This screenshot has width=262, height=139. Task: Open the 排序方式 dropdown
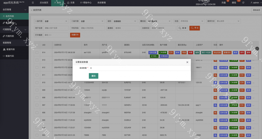tap(228, 21)
